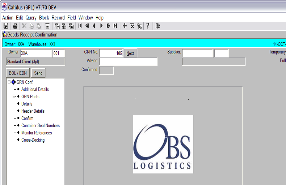
Task: Click the previous record arrow icon
Action: pyautogui.click(x=94, y=26)
